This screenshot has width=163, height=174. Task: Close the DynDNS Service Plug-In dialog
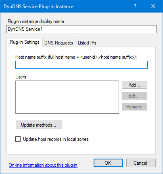pos(153,6)
